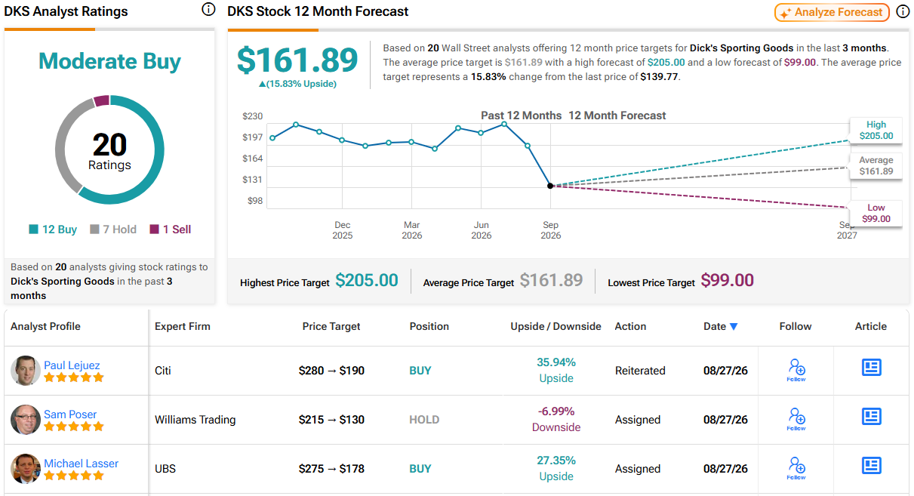Follow analyst Paul Lejuez
914x496 pixels.
(796, 370)
